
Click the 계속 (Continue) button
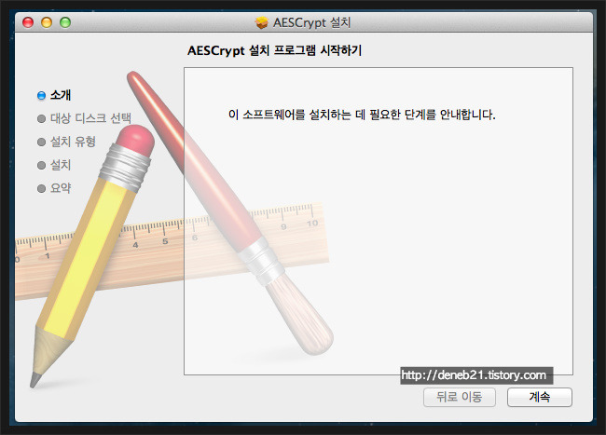[x=540, y=397]
